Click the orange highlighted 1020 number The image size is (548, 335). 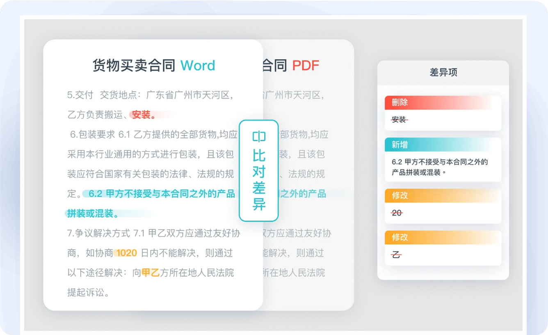[126, 253]
